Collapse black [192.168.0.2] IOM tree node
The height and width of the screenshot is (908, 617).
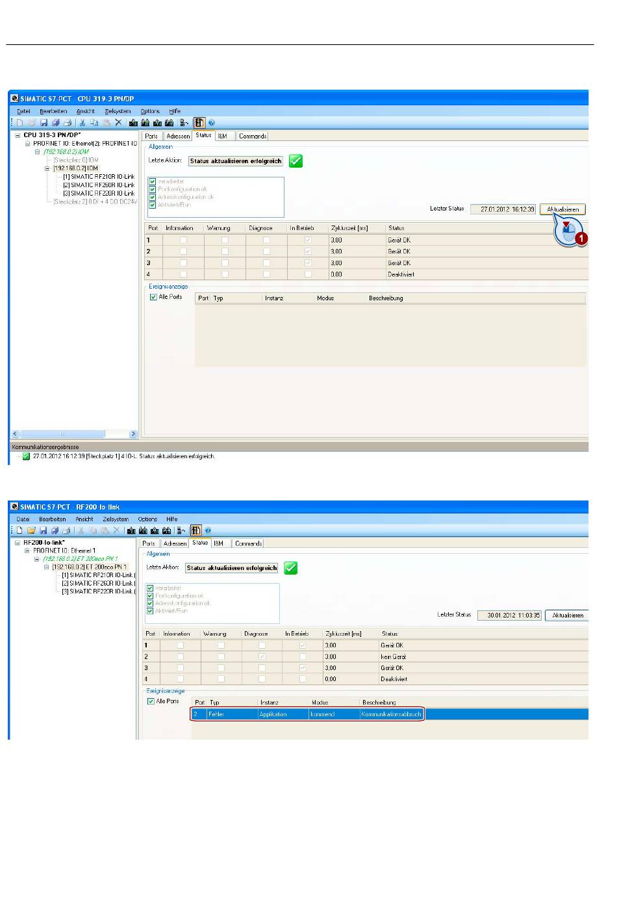(47, 168)
